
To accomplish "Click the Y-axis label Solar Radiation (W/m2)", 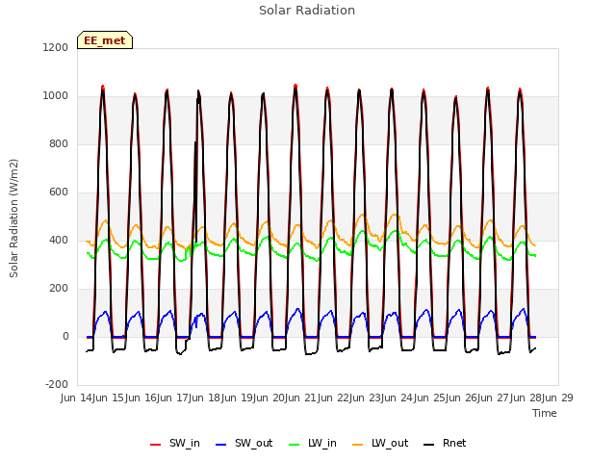I will click(x=13, y=218).
